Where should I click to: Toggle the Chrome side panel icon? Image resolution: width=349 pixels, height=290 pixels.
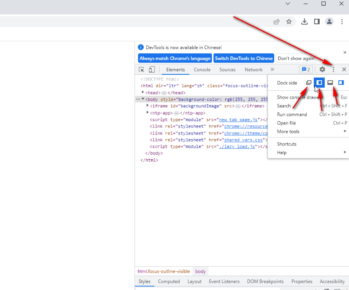[317, 22]
